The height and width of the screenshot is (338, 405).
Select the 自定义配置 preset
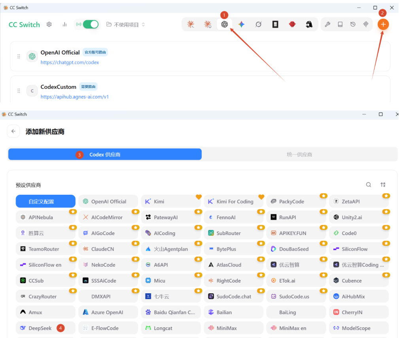coord(45,201)
